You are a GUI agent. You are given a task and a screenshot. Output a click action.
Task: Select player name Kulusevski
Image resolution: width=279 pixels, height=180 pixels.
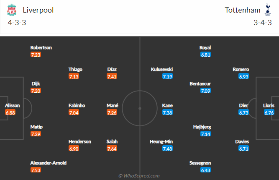tap(162, 69)
